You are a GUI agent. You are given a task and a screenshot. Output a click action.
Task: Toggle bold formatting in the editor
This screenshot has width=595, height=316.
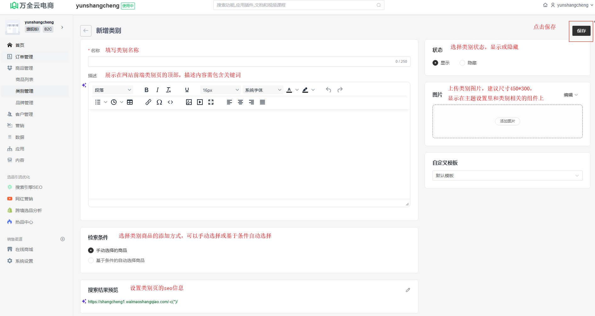(146, 90)
